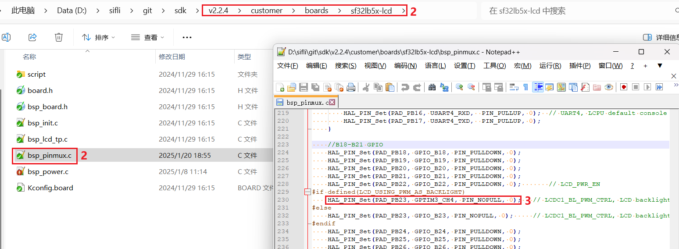Open the 编辑(E) menu
The width and height of the screenshot is (679, 249).
317,66
